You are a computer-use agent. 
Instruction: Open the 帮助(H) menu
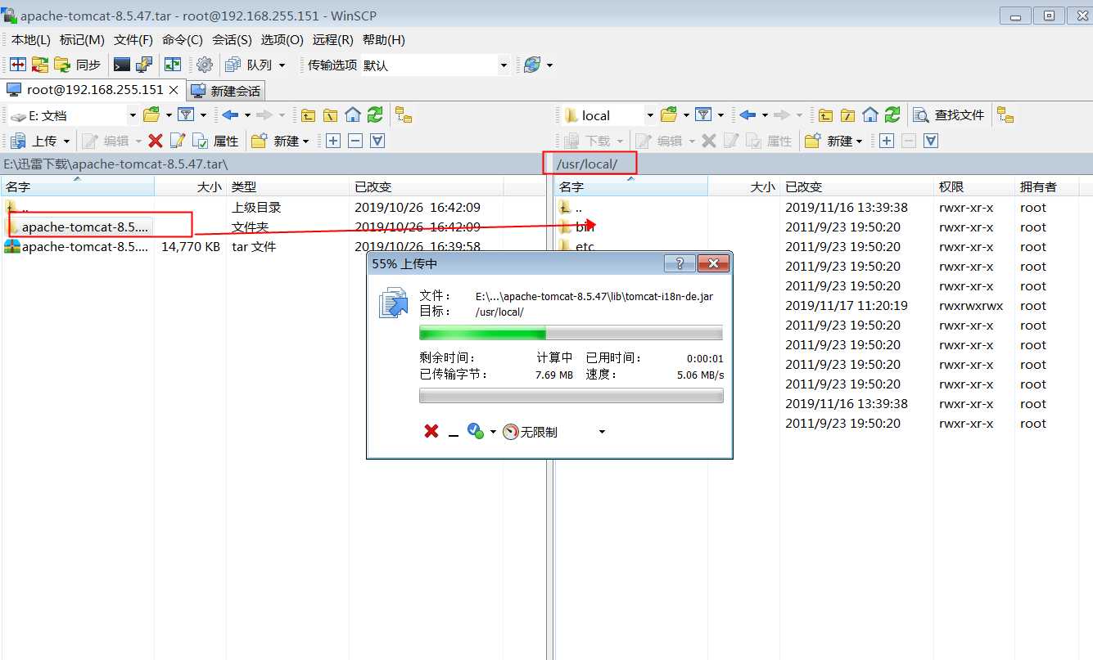coord(384,39)
